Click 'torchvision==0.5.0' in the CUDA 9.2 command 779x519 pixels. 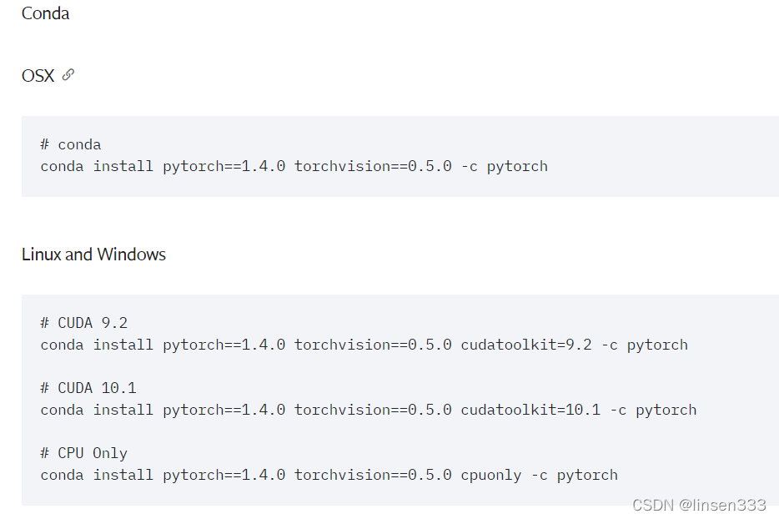[x=373, y=345]
